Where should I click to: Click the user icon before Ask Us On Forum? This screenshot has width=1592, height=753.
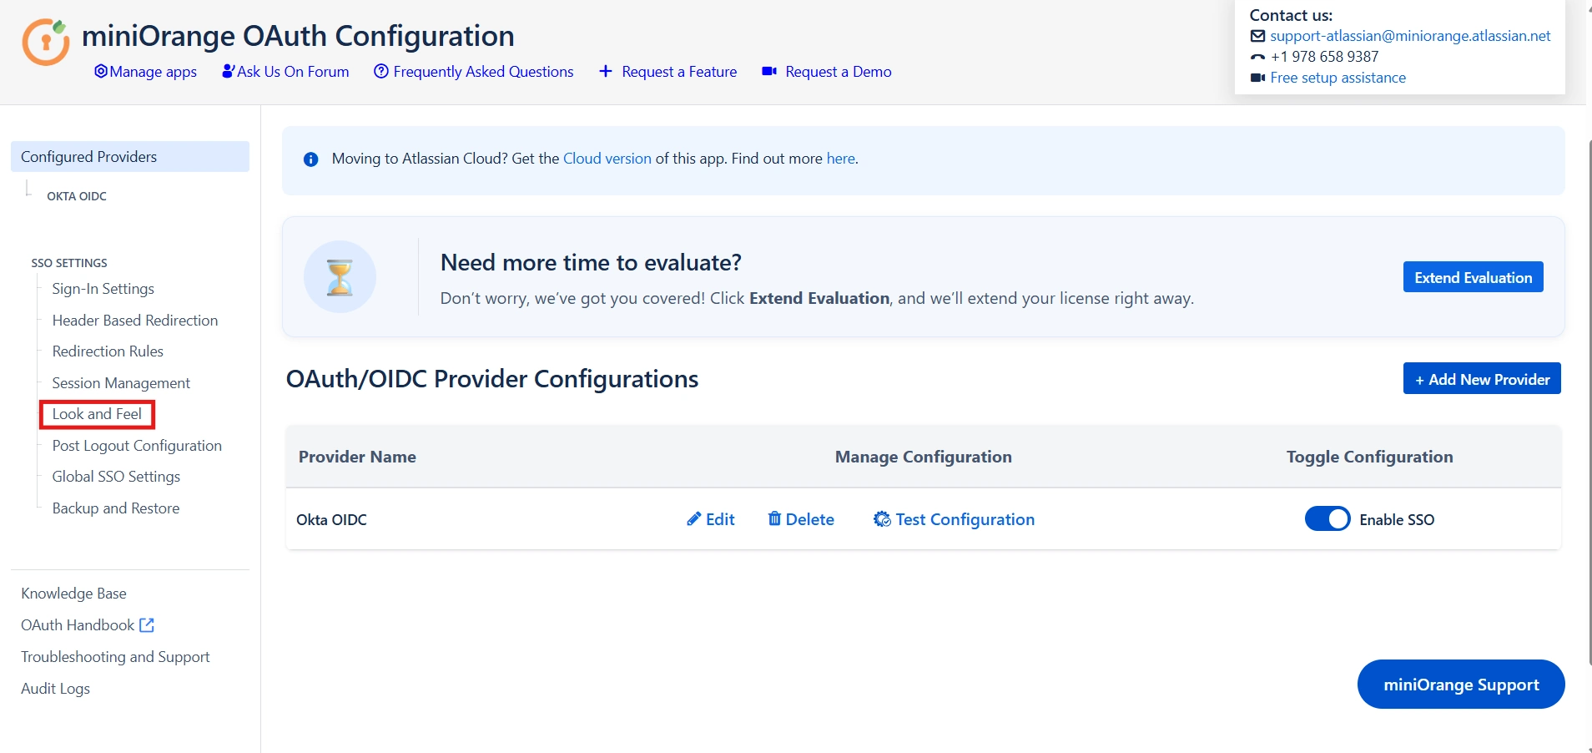[228, 72]
